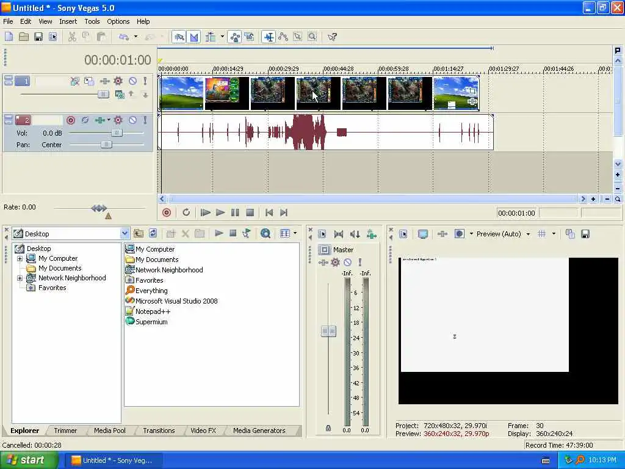625x469 pixels.
Task: Click the Explorer Refresh icon
Action: [153, 234]
